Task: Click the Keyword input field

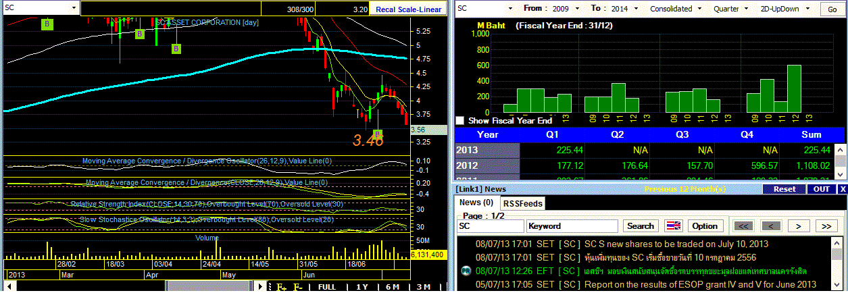Action: click(x=573, y=226)
